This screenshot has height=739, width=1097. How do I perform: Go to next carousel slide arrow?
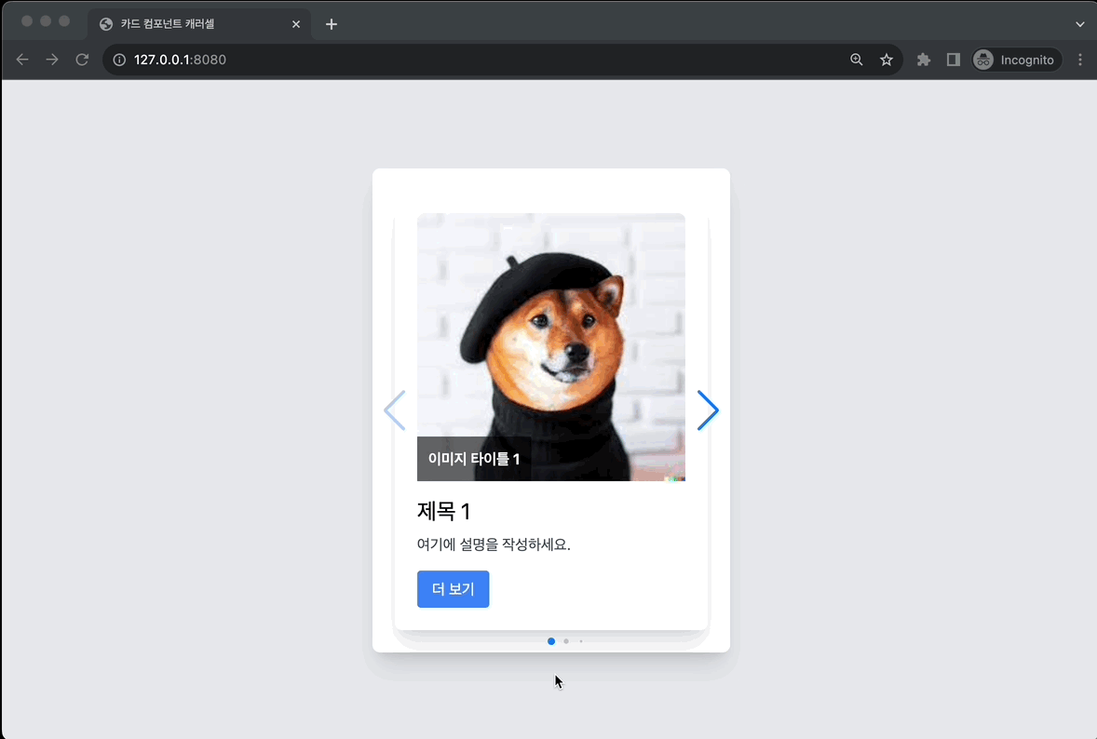coord(708,410)
